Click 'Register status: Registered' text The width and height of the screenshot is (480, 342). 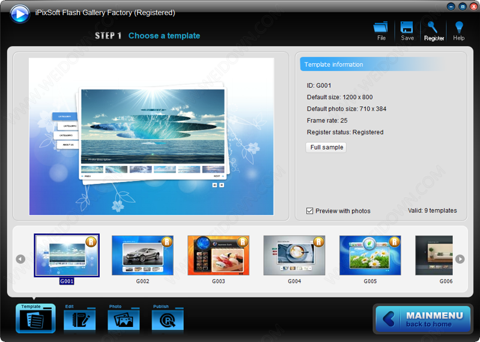pos(345,132)
